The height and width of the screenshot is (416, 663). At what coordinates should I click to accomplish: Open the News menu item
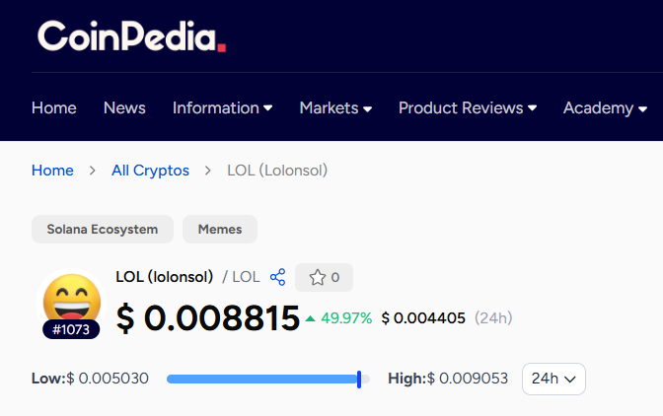(x=124, y=108)
